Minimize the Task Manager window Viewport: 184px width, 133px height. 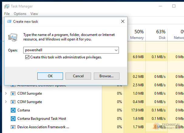pyautogui.click(x=160, y=6)
